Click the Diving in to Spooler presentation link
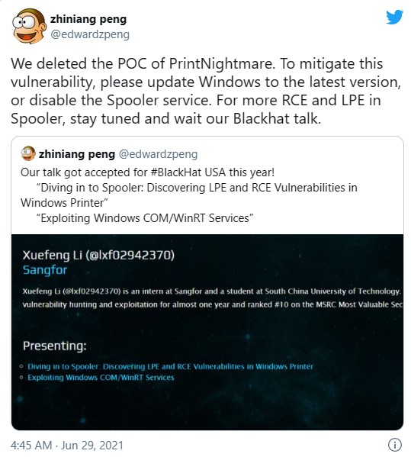Viewport: 411px width, 457px height. click(x=170, y=366)
